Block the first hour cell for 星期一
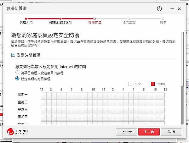This screenshot has width=189, height=143. (43, 96)
